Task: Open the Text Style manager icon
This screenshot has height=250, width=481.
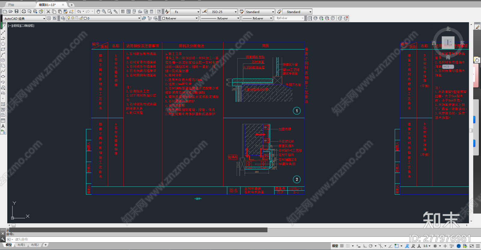Action: tap(167, 11)
